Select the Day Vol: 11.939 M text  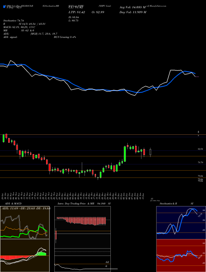(133, 12)
